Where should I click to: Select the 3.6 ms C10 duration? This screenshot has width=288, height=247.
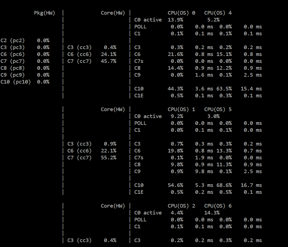(204, 89)
